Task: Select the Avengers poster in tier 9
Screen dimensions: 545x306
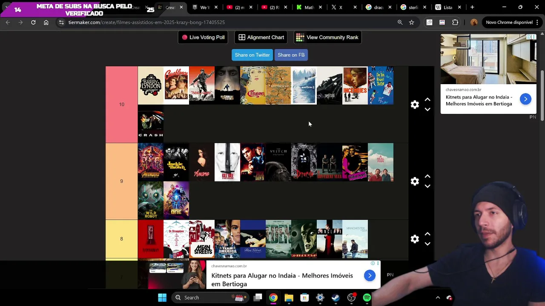Action: click(x=151, y=162)
